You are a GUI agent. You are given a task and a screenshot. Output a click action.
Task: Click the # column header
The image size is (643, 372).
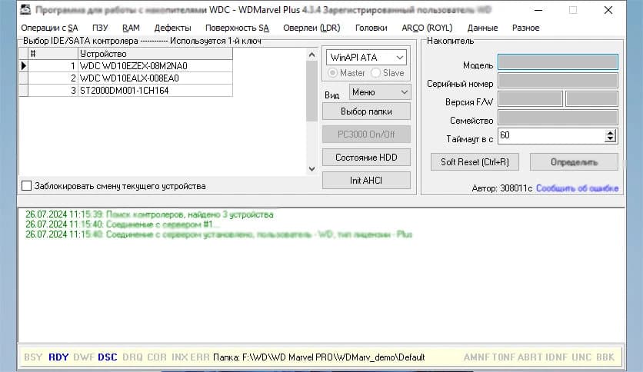tap(53, 54)
